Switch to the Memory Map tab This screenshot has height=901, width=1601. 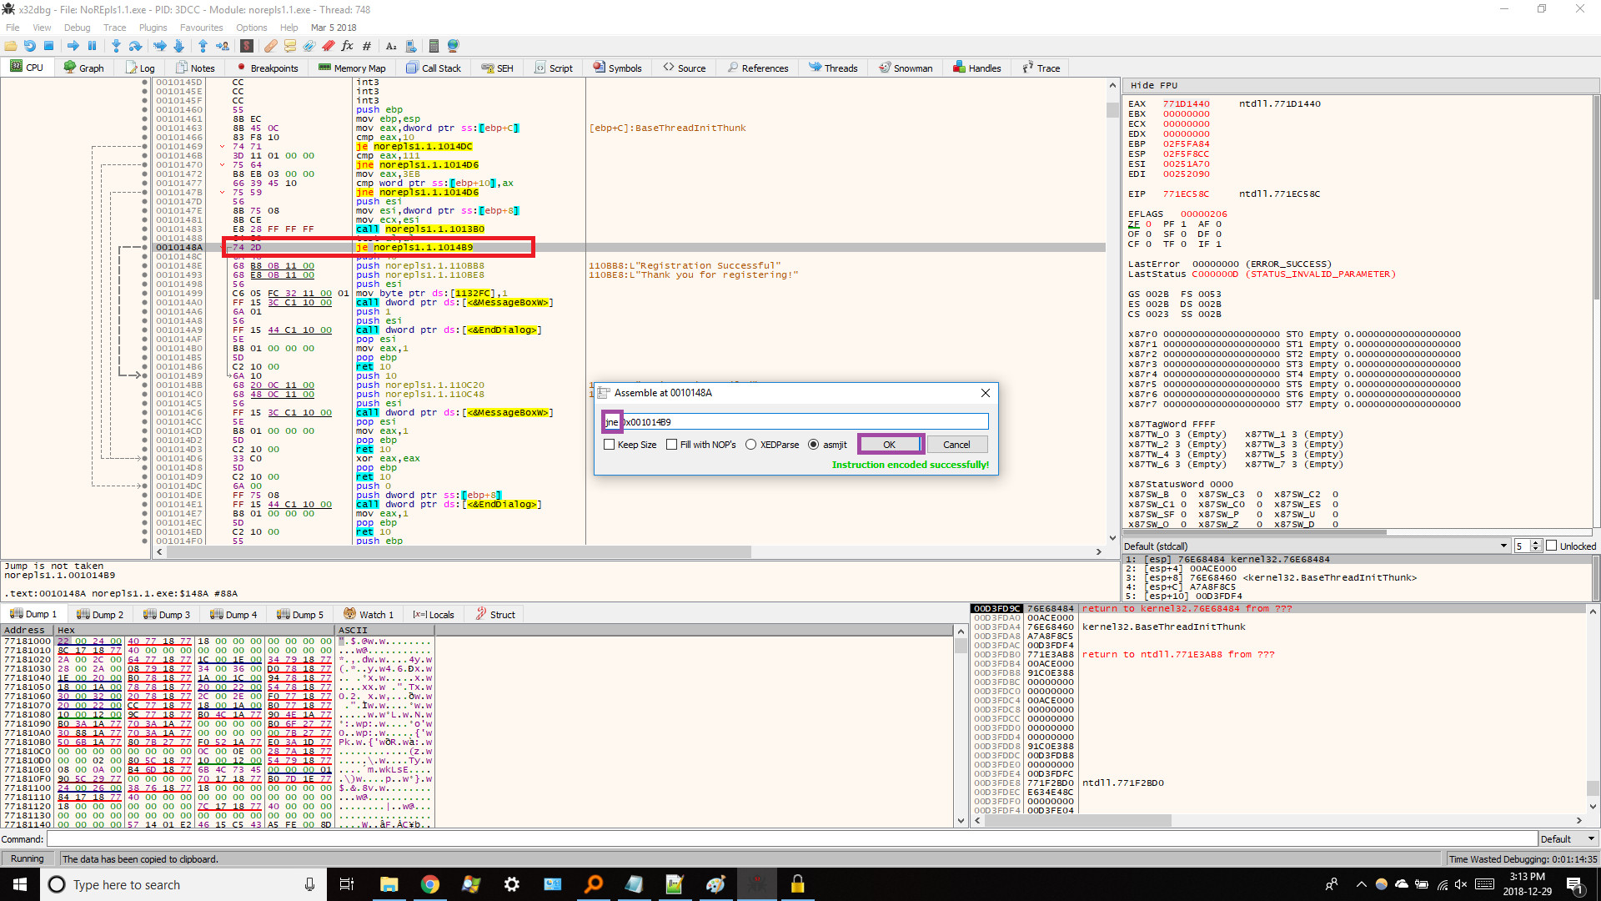coord(352,68)
